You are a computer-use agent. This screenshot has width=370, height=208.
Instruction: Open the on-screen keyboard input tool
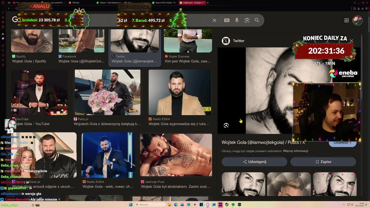click(x=227, y=20)
